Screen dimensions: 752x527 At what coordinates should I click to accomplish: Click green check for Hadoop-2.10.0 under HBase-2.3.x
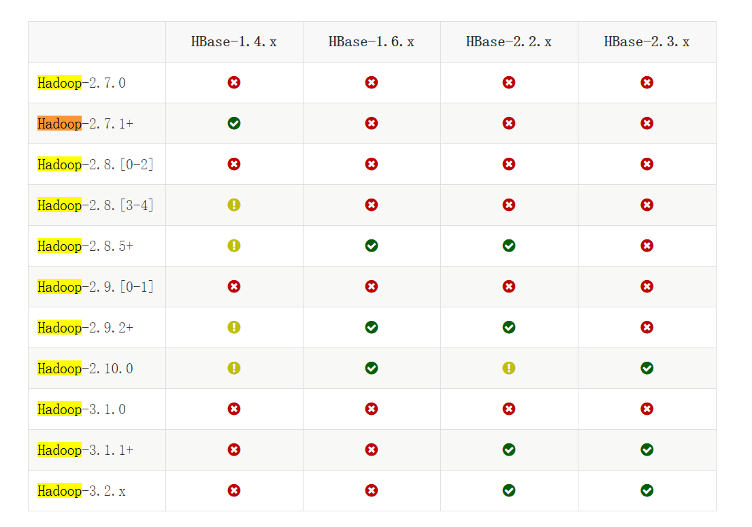coord(647,368)
